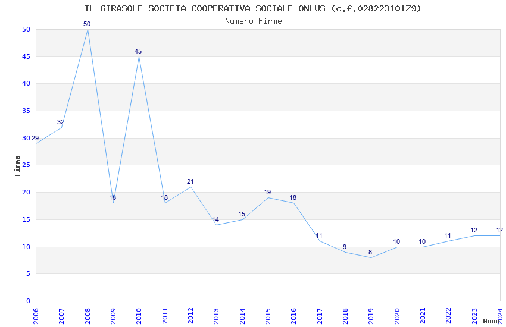Click the 2015 x-axis year tick
The height and width of the screenshot is (327, 506).
point(268,316)
